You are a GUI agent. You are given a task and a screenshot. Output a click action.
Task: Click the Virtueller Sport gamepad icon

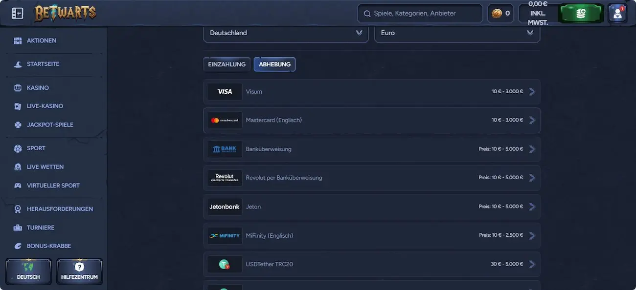point(18,186)
